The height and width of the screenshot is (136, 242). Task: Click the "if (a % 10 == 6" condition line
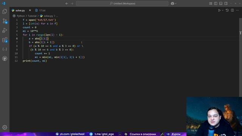point(56,46)
